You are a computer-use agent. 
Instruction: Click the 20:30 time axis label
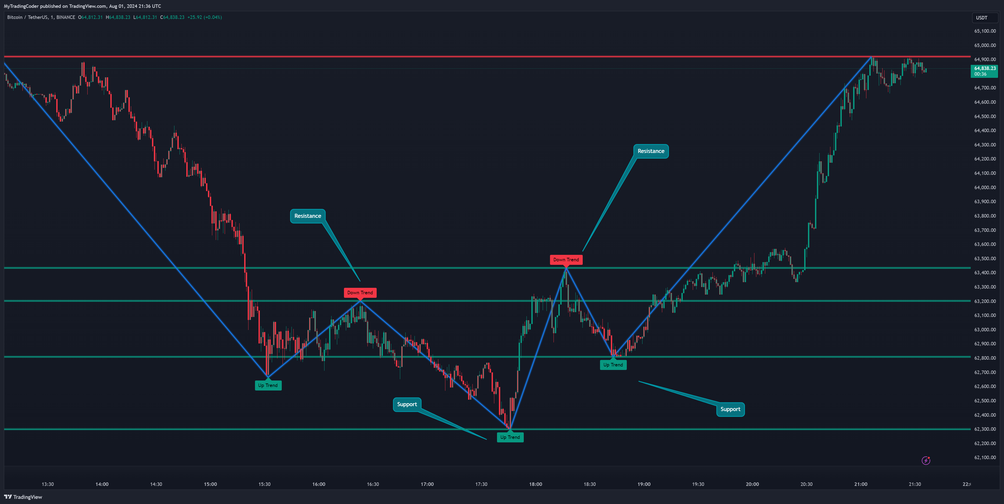point(806,484)
